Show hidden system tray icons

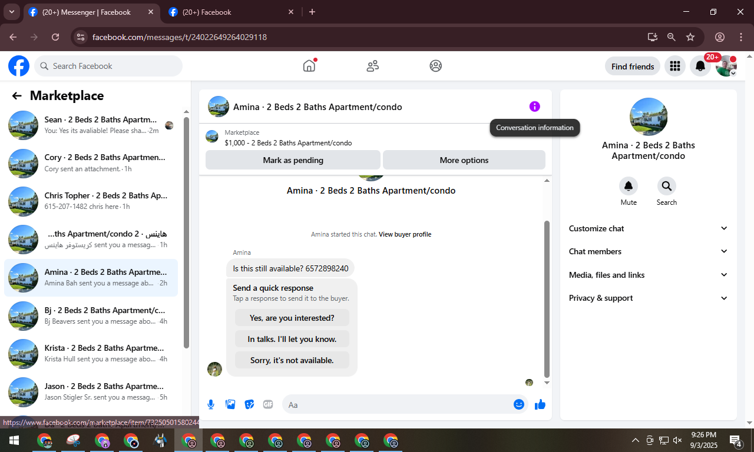(635, 440)
